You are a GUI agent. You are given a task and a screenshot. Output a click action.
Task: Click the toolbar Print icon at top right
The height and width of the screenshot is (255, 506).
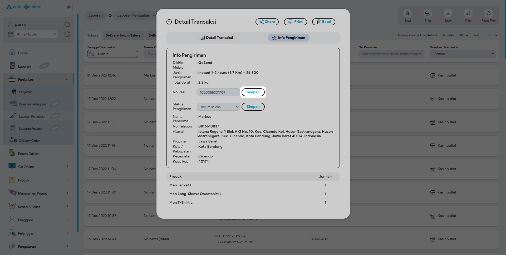click(428, 13)
